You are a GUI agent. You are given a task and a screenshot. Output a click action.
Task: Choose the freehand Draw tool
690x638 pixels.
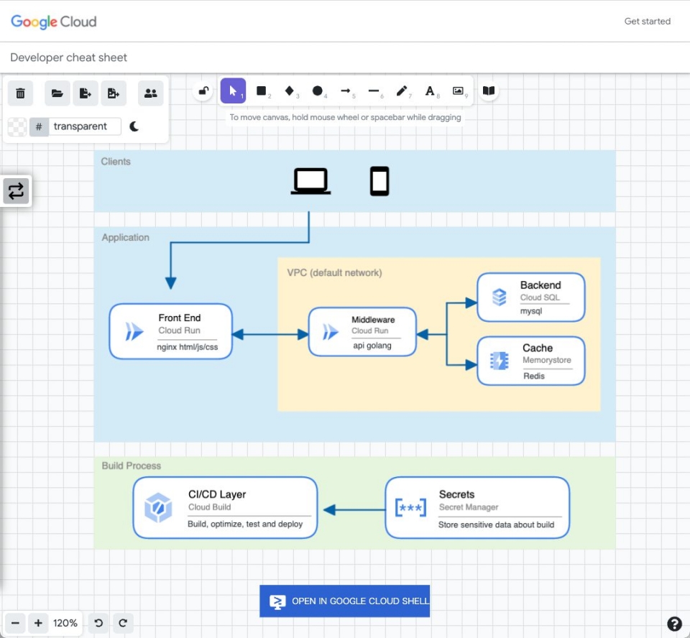click(x=402, y=91)
